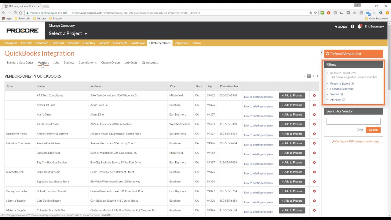Open browser home page
Viewport: 391px width, 220px height.
click(21, 13)
